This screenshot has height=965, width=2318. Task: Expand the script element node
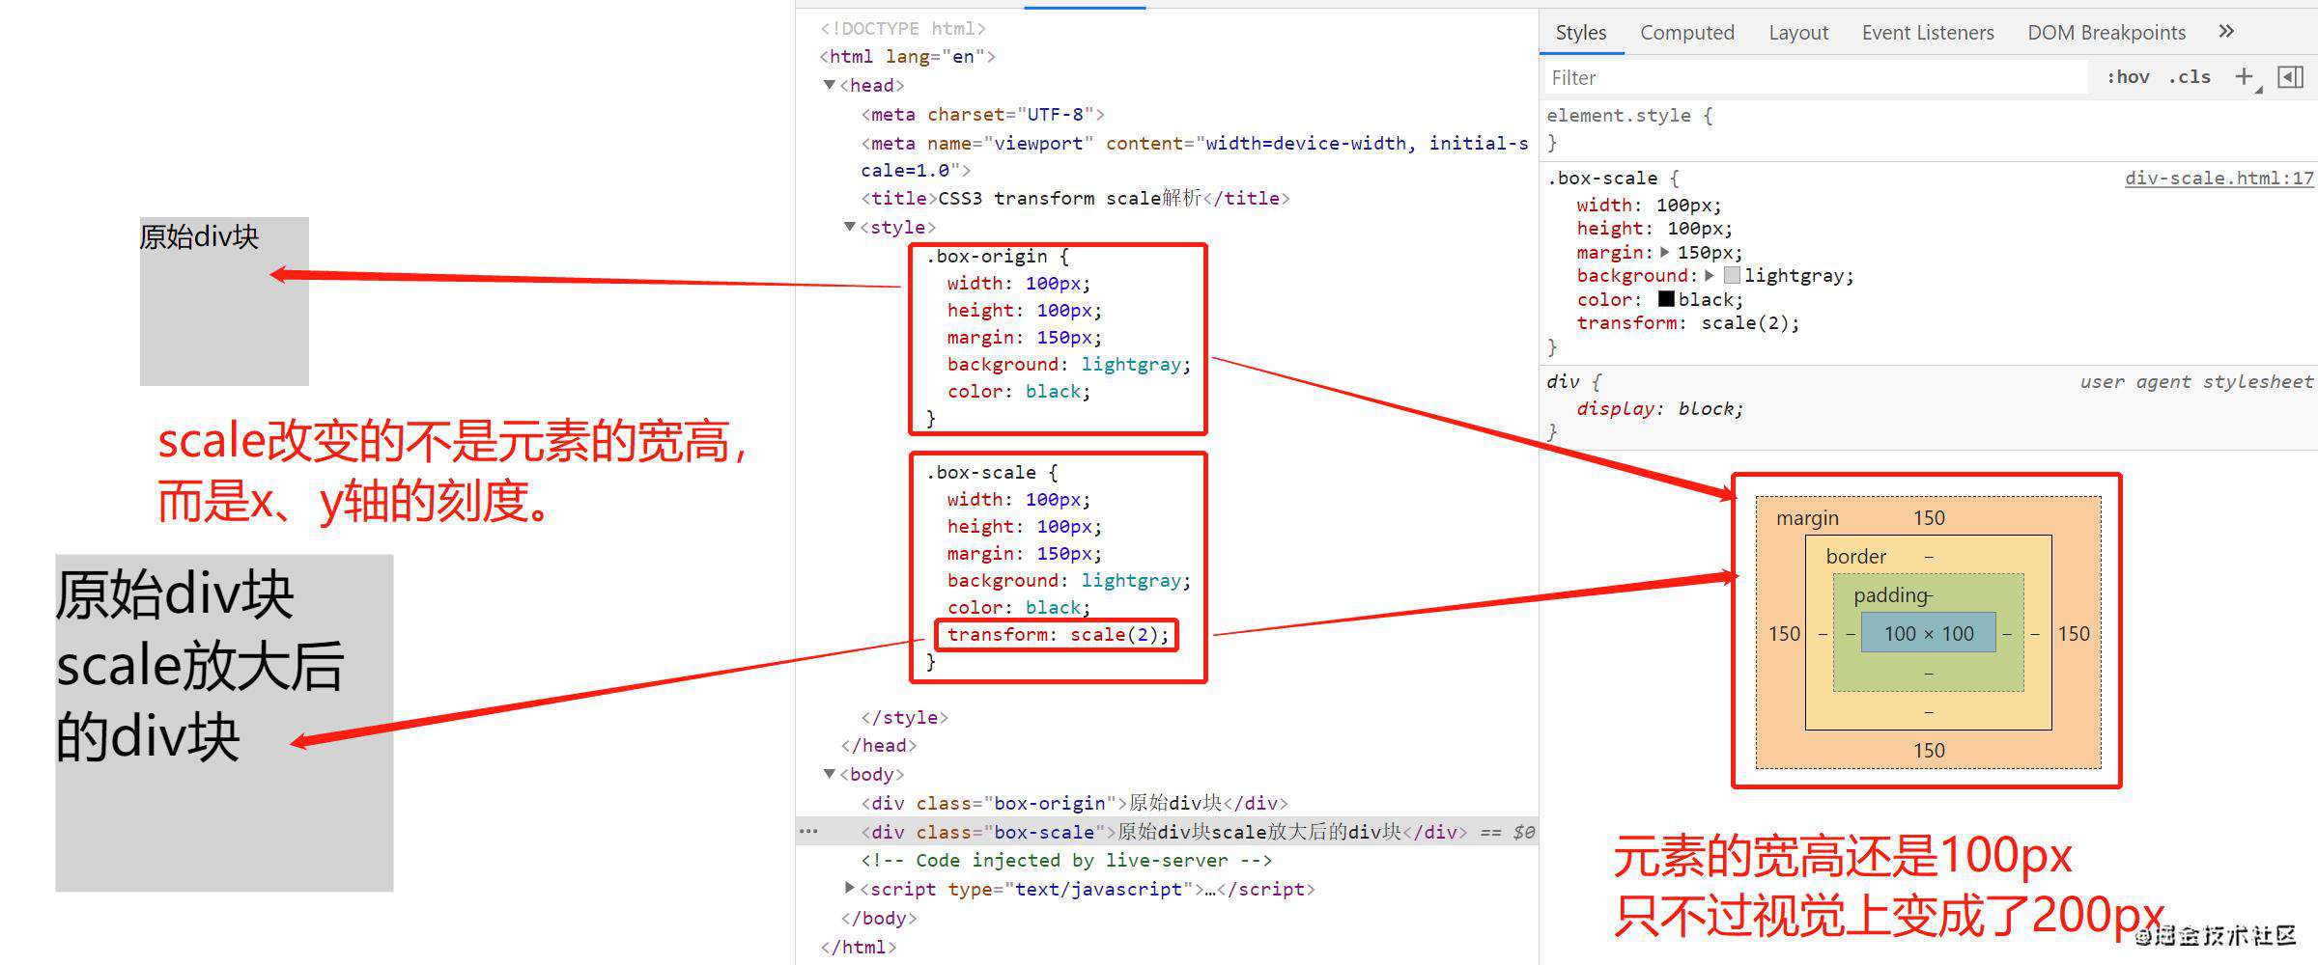pos(850,888)
